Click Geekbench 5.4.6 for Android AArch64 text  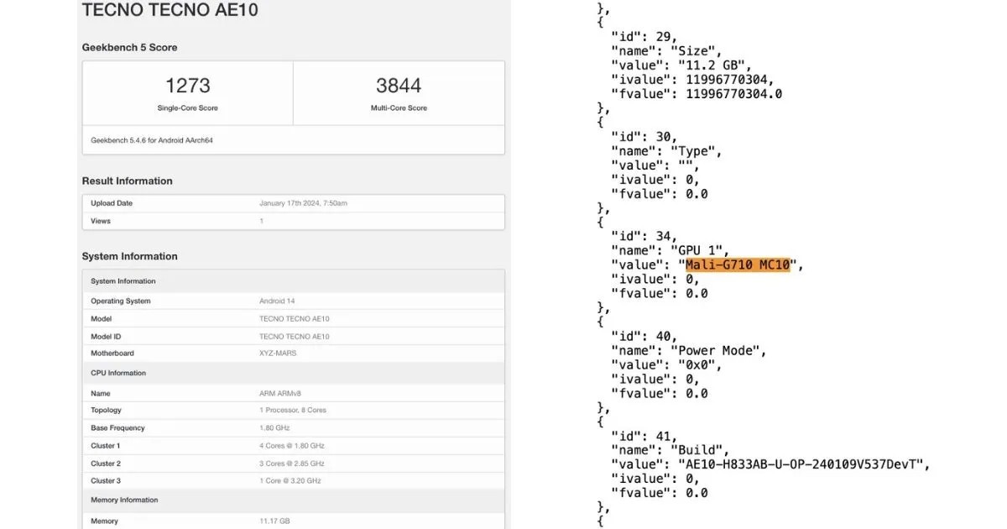point(151,140)
